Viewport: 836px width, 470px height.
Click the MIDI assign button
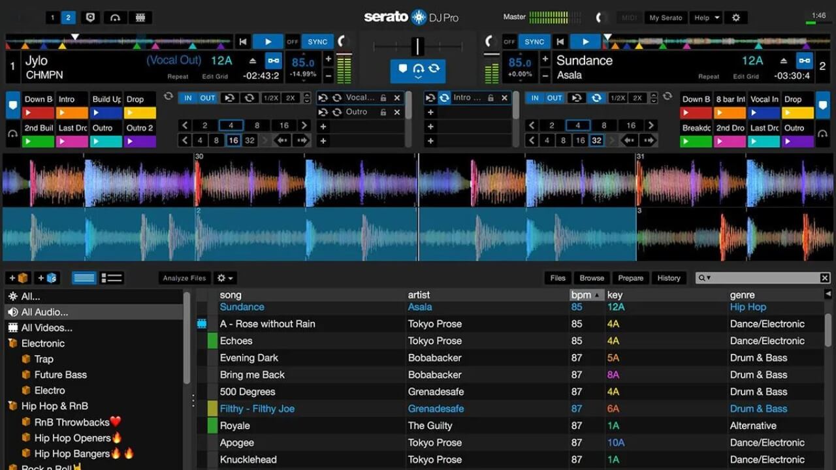point(630,18)
